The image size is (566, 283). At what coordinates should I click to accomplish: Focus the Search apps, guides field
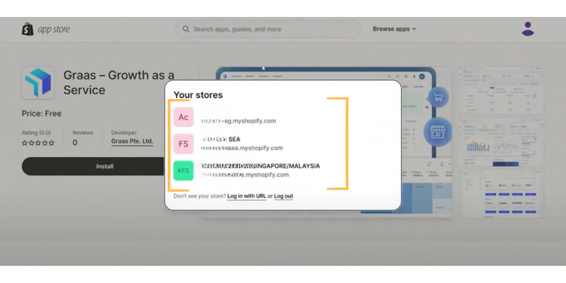(268, 29)
